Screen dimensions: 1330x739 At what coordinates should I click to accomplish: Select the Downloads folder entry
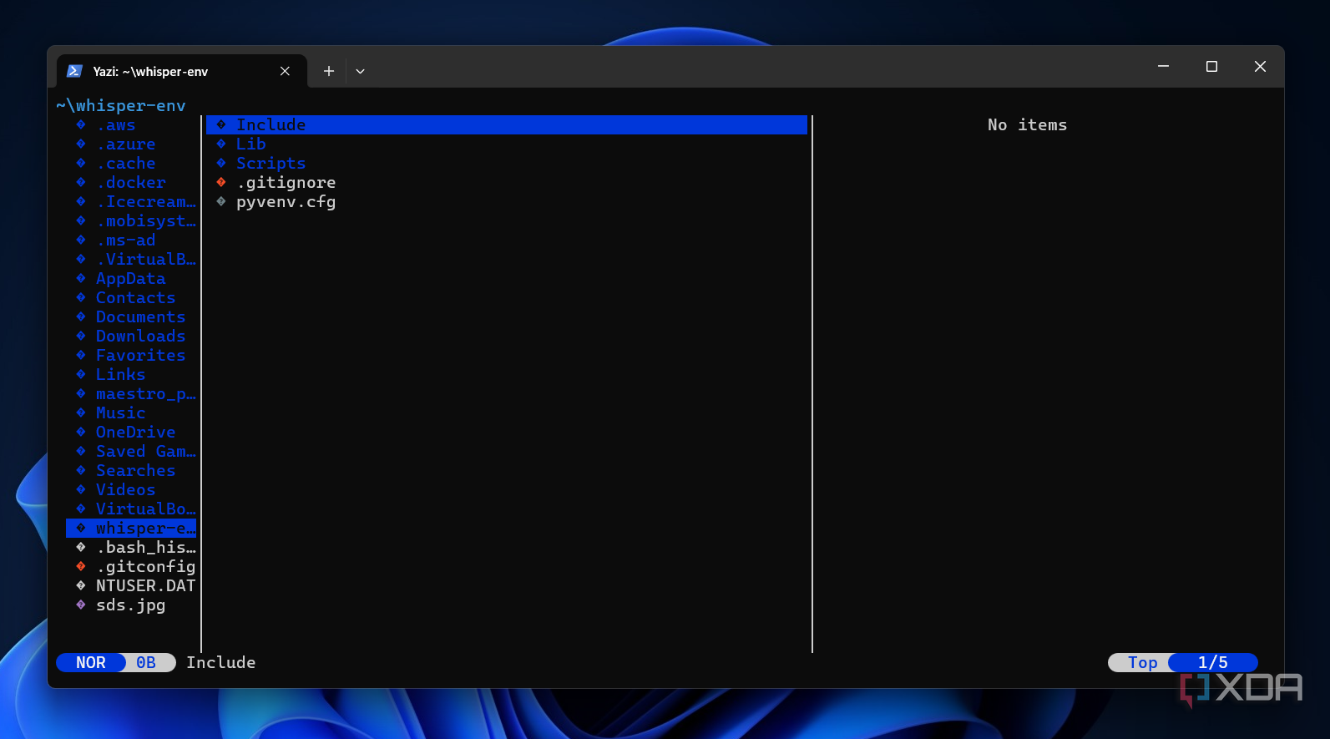(140, 336)
